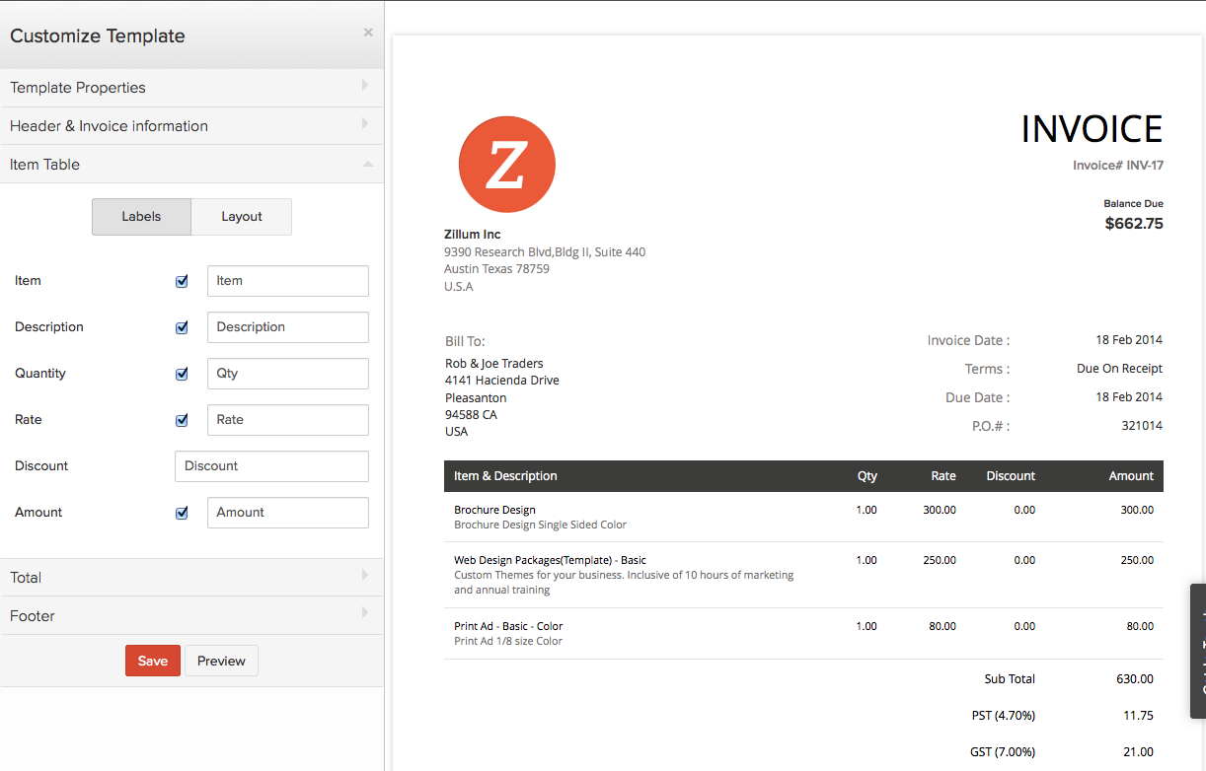Disable the Quantity checkbox
Viewport: 1206px width, 771px height.
point(182,374)
